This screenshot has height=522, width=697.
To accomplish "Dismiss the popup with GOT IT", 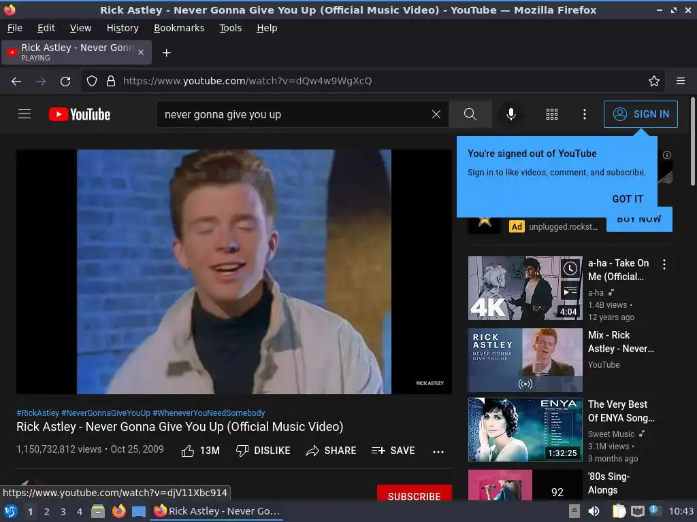I will 628,199.
